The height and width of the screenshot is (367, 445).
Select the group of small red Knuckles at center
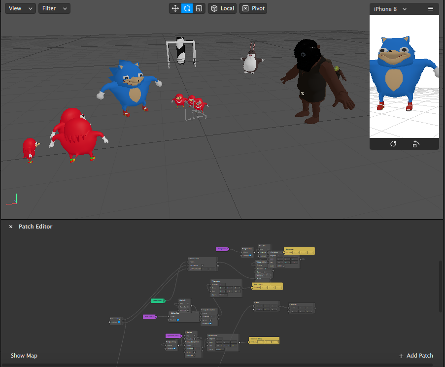tap(189, 102)
